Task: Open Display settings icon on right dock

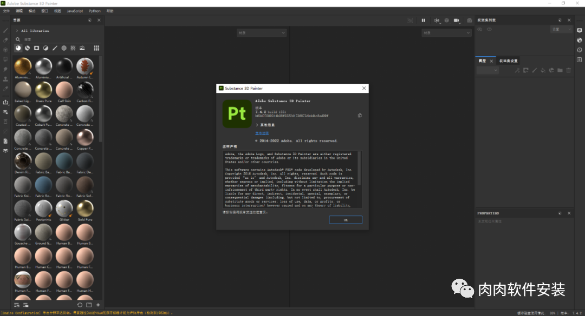Action: pyautogui.click(x=580, y=30)
